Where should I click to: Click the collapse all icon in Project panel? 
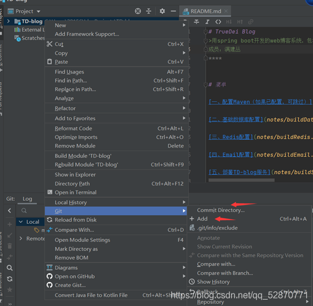point(149,11)
